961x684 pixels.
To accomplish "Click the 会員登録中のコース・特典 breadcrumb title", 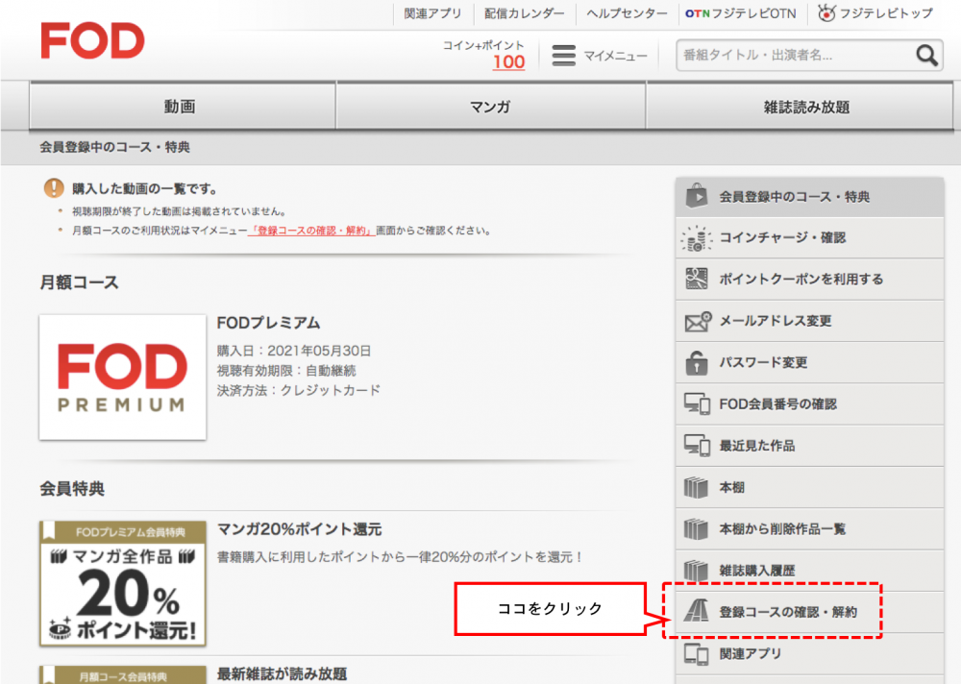I will 114,147.
